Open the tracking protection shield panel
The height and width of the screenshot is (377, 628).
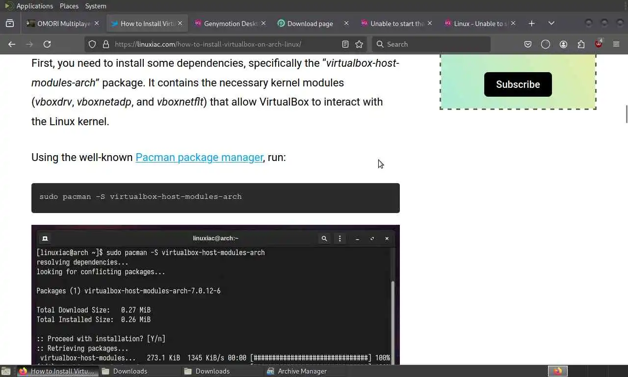pyautogui.click(x=92, y=44)
